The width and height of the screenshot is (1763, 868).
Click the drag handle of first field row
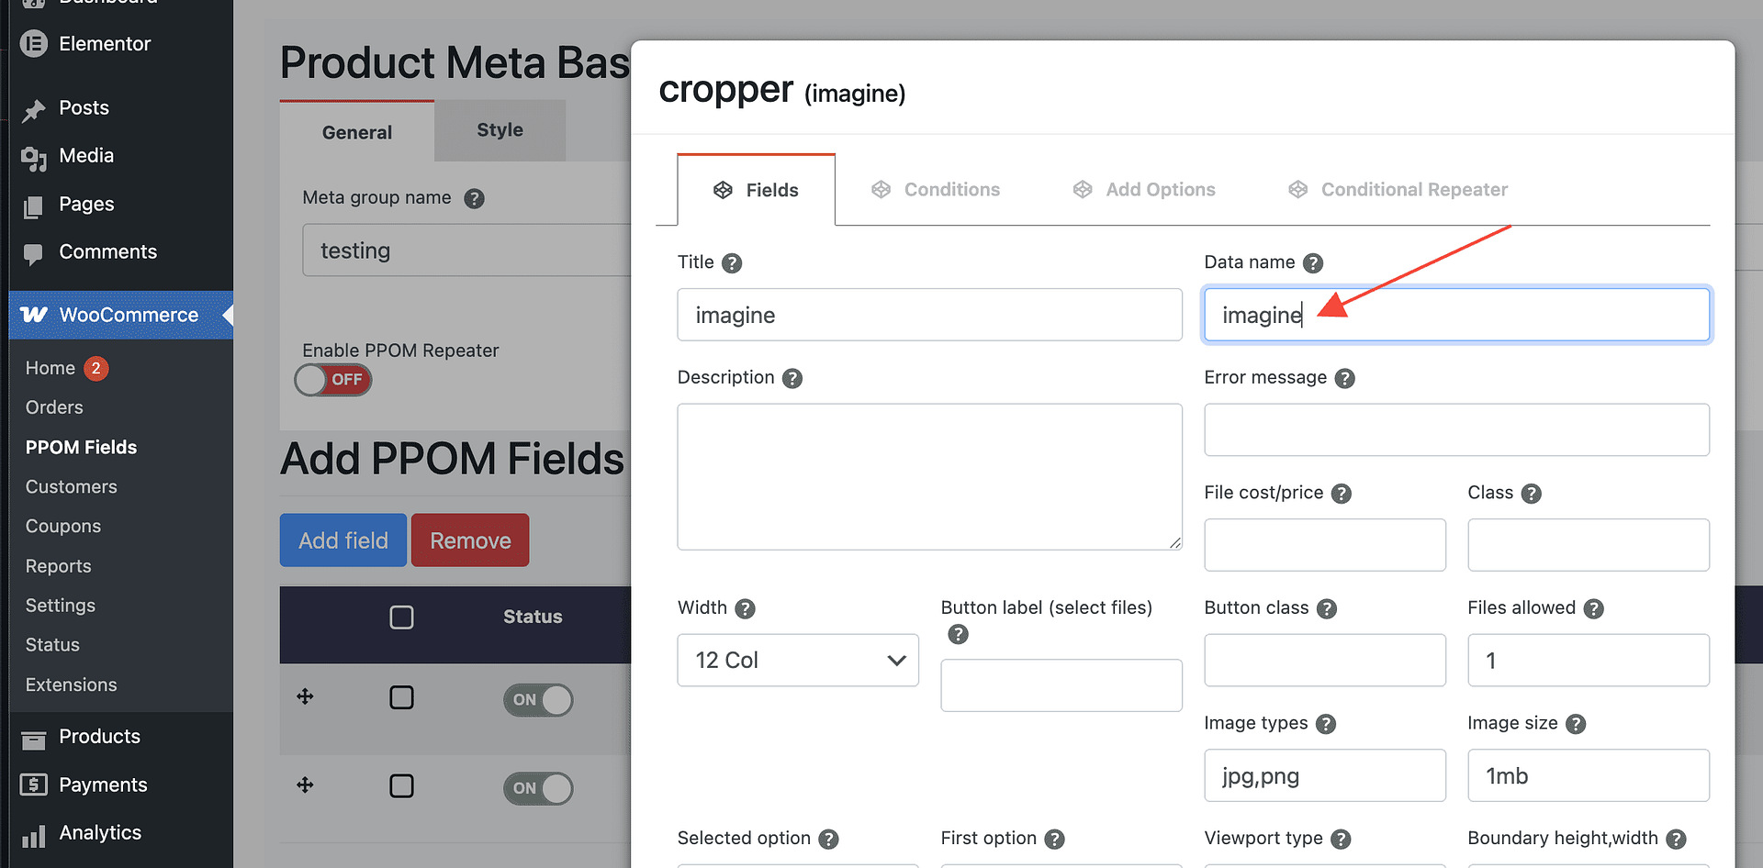click(306, 697)
